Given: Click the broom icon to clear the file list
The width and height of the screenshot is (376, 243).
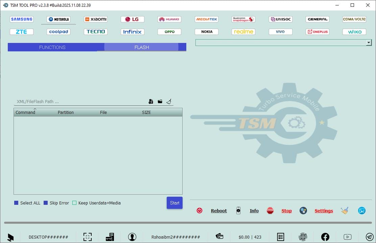Looking at the screenshot, I should 168,101.
